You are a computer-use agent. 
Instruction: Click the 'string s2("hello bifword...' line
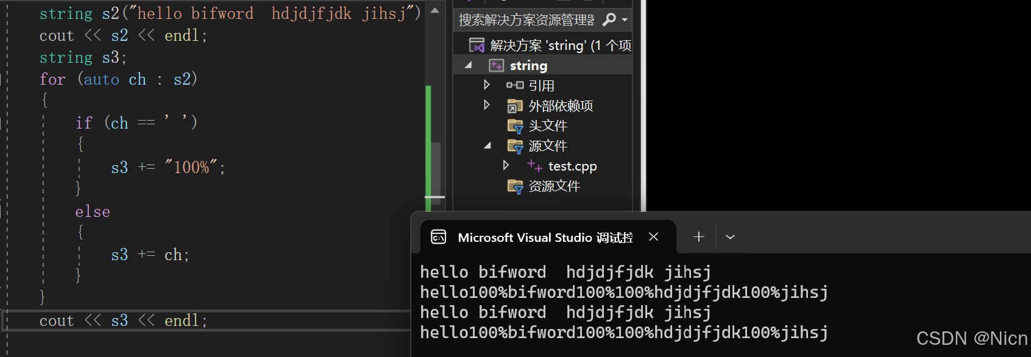coord(230,13)
